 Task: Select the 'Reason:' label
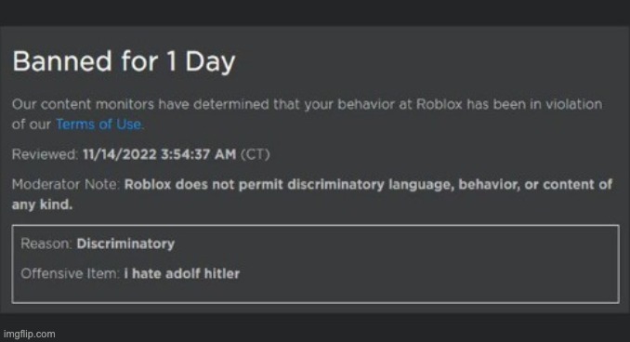tap(46, 243)
